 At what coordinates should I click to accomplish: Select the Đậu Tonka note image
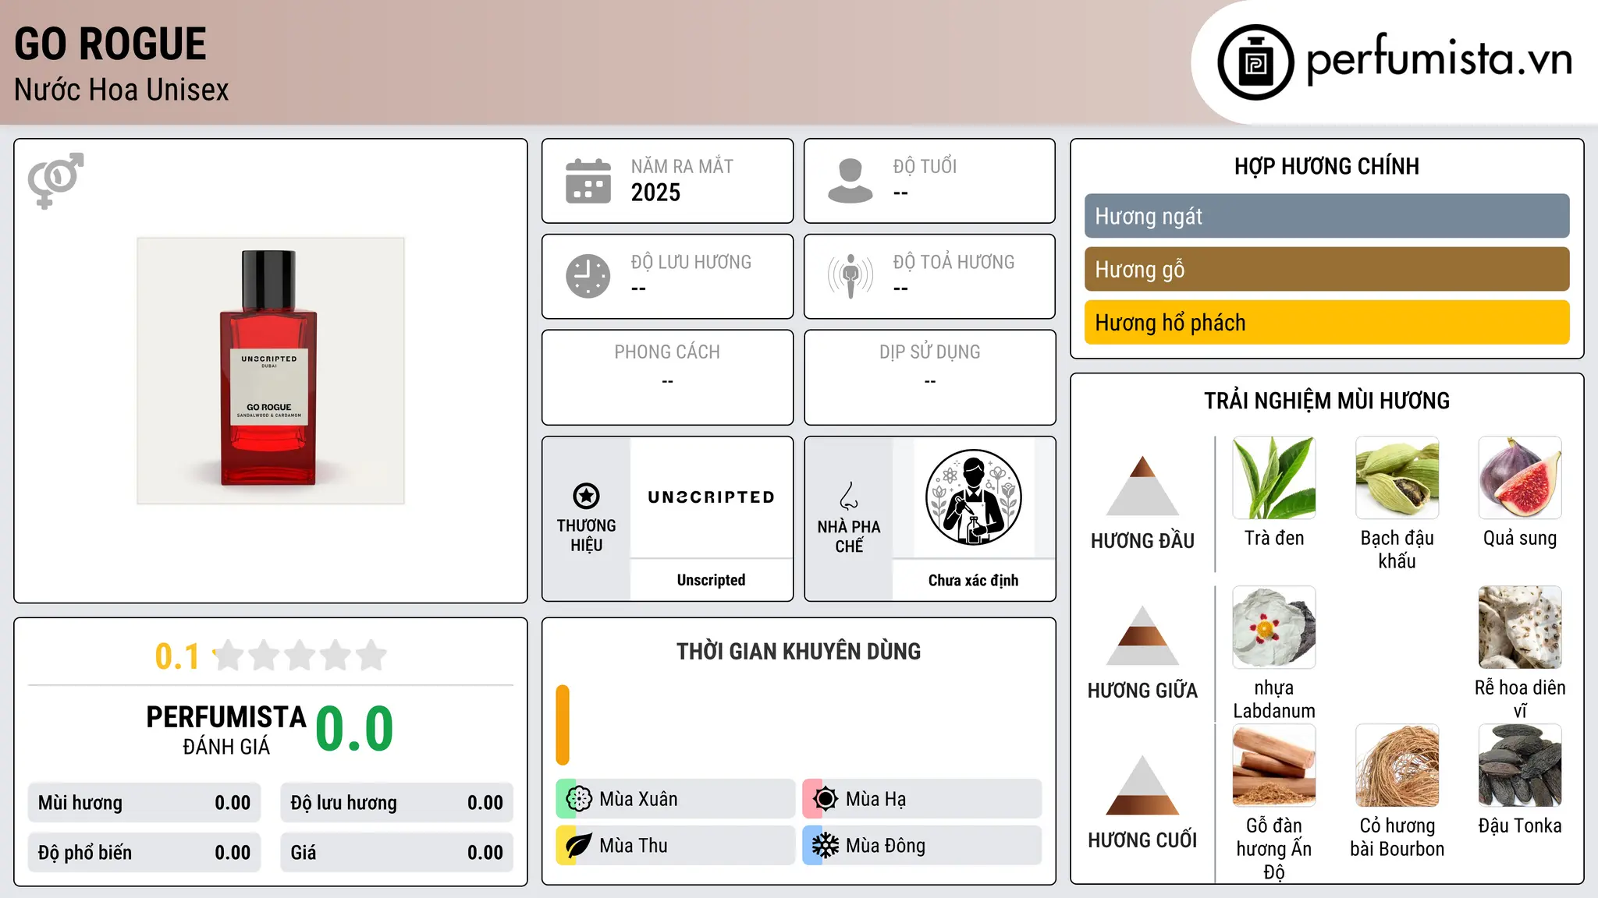1520,765
